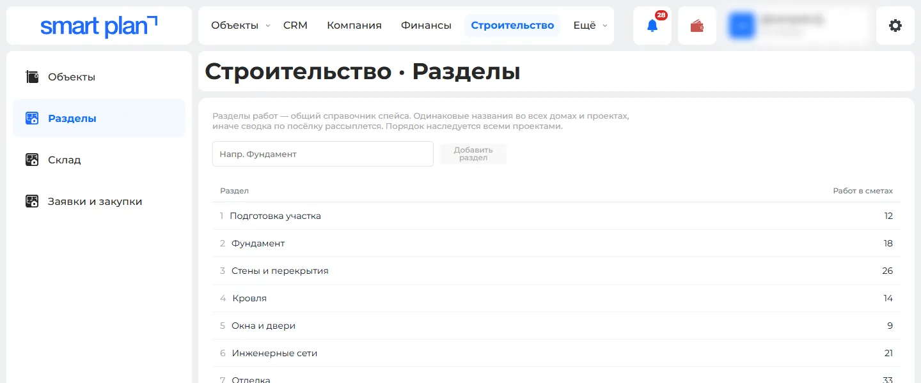This screenshot has width=921, height=383.
Task: Select the Отделка row
Action: coord(556,375)
